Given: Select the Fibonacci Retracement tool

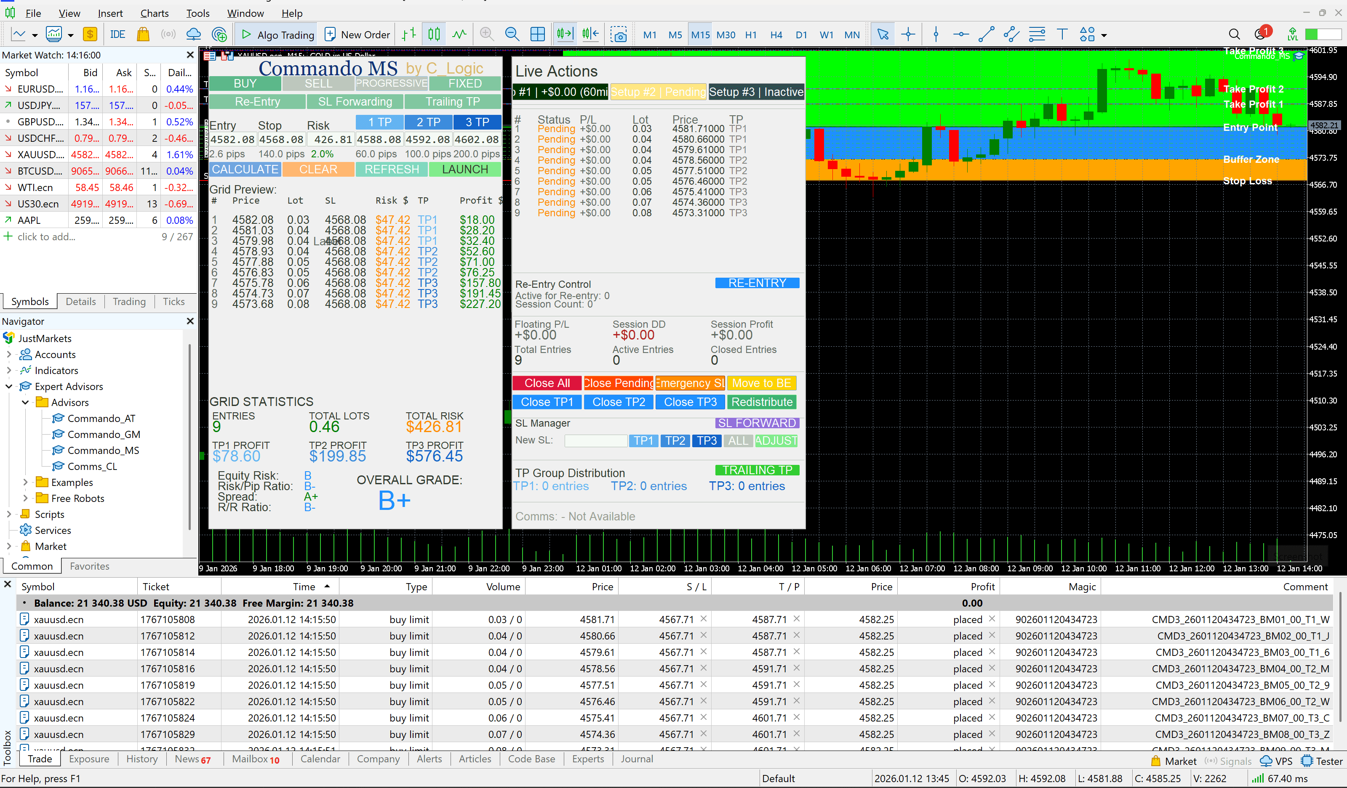Looking at the screenshot, I should 1037,34.
